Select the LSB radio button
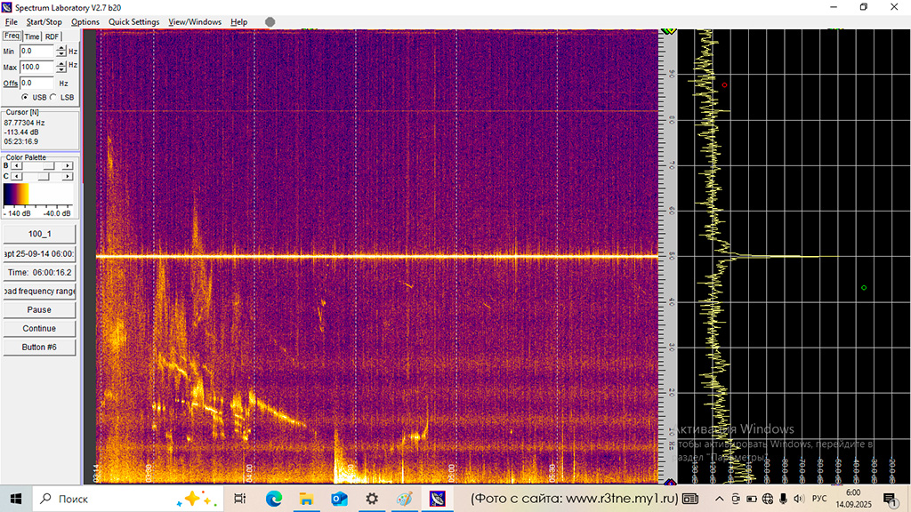 (x=55, y=97)
